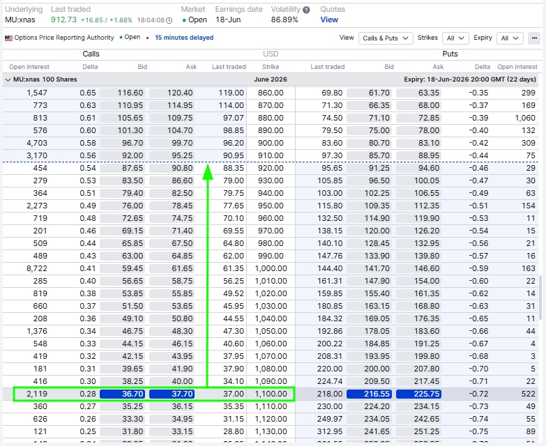Click the calls Open interest column header
546x446 pixels.
pyautogui.click(x=29, y=67)
